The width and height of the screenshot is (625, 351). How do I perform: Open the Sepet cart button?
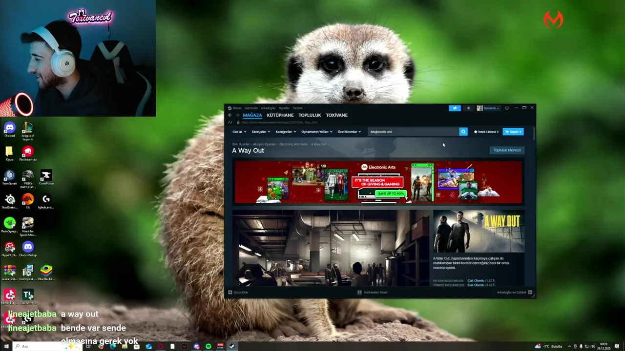513,132
